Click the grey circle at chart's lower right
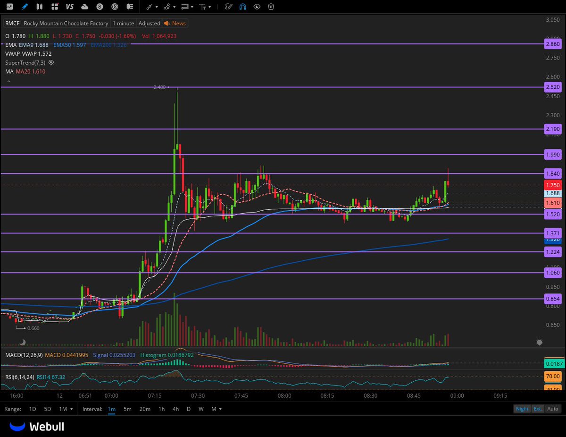 pyautogui.click(x=540, y=342)
